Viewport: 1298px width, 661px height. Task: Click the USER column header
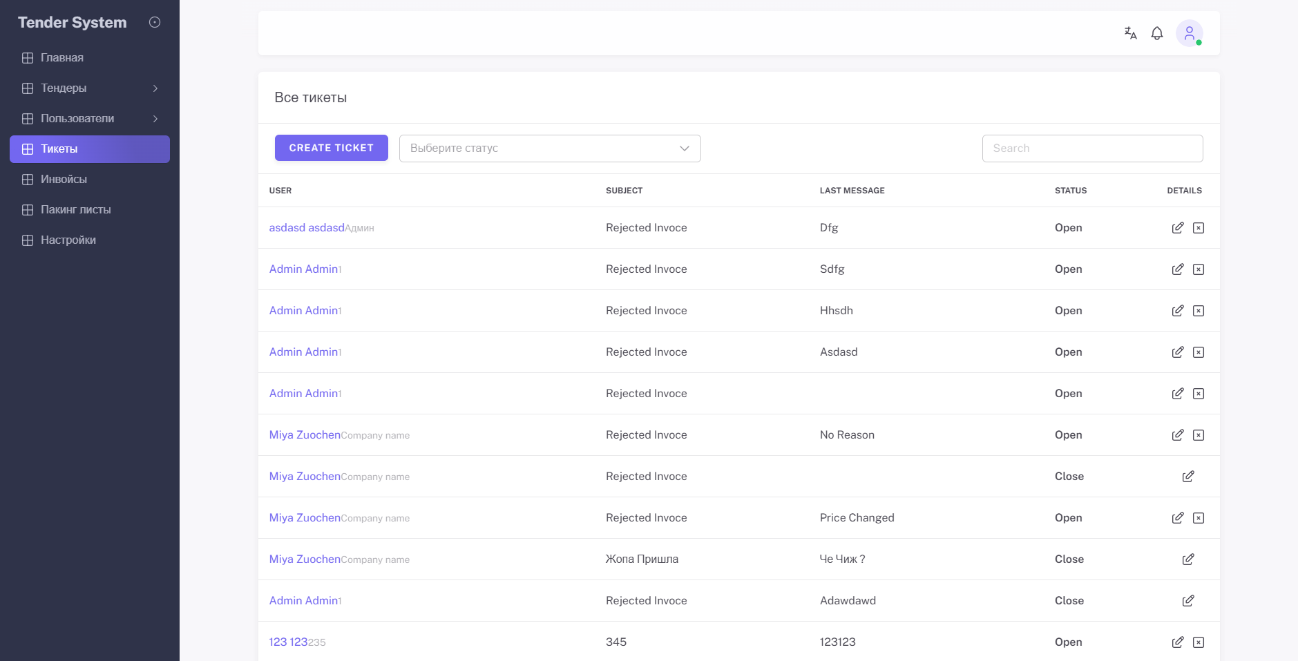click(x=280, y=191)
